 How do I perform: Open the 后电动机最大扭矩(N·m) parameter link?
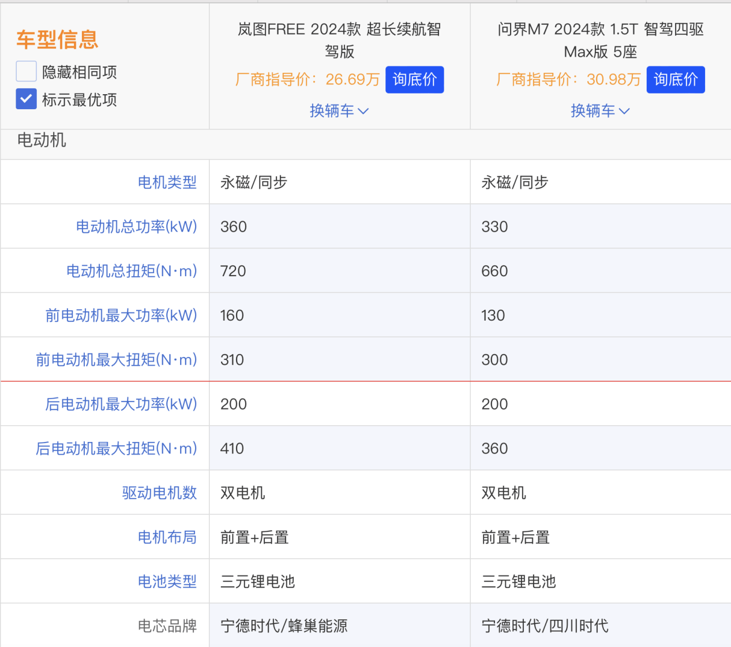117,449
